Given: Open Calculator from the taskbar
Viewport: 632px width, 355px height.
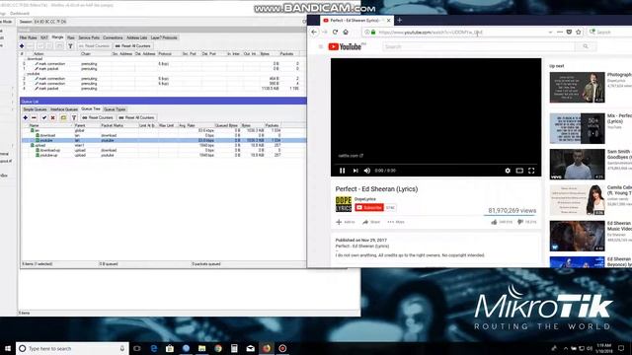Looking at the screenshot, I should (234, 348).
